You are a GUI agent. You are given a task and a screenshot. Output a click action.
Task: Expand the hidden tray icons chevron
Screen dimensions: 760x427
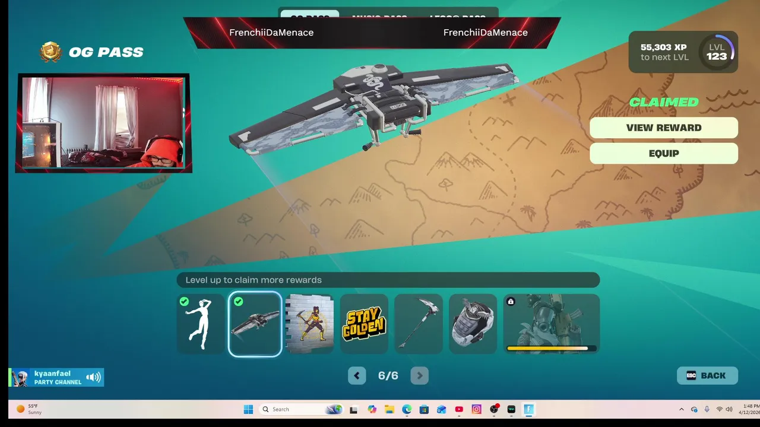click(681, 409)
